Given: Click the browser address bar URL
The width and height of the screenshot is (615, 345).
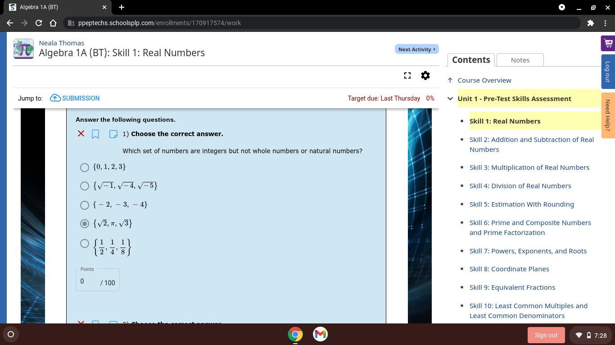Looking at the screenshot, I should 159,23.
